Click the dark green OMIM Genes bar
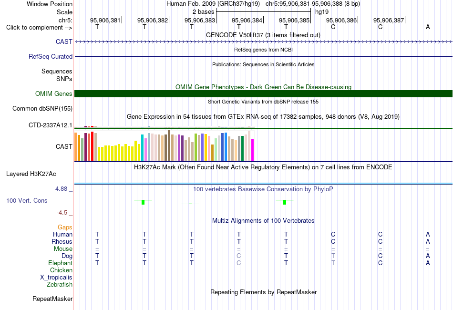 263,93
